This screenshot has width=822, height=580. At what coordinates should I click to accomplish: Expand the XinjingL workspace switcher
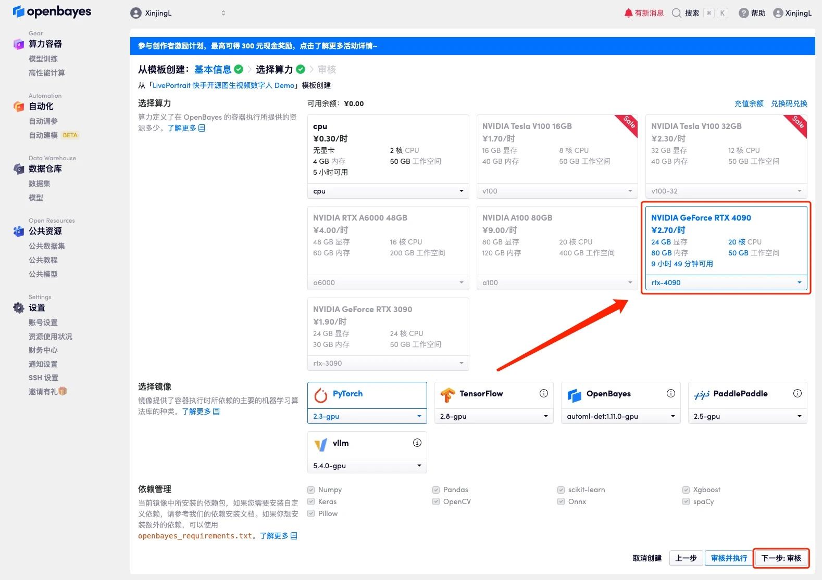tap(223, 13)
